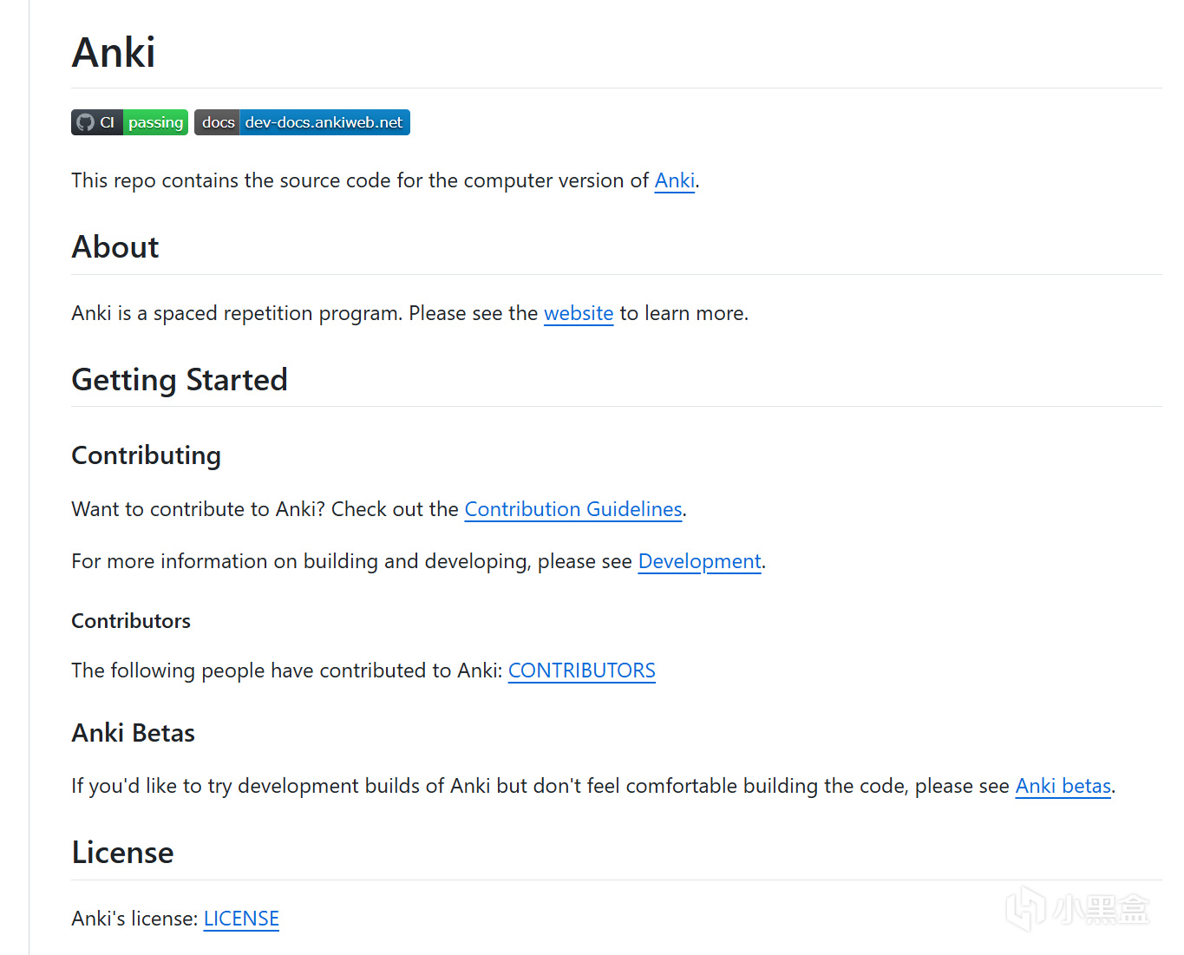Open the Development link
The height and width of the screenshot is (955, 1184).
[700, 561]
